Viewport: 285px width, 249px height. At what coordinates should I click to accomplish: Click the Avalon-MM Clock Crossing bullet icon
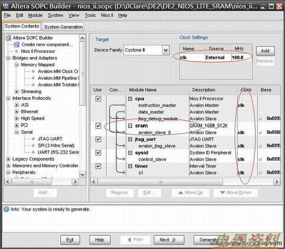[x=33, y=71]
